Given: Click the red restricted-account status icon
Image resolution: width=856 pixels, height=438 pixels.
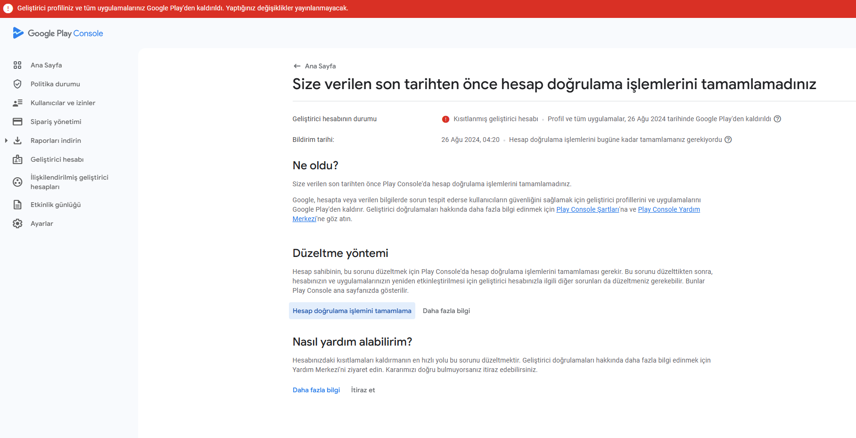Looking at the screenshot, I should [x=445, y=119].
